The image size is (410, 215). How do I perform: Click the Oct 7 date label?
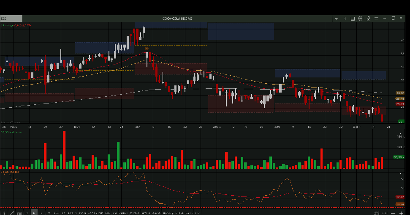click(356, 127)
